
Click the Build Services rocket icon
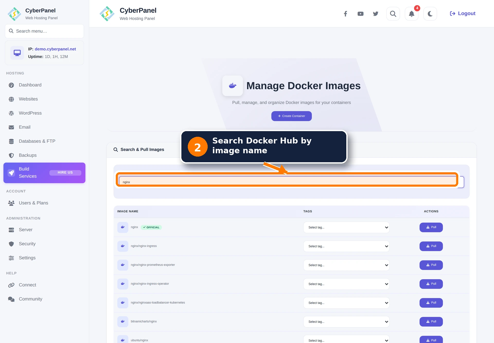[11, 173]
